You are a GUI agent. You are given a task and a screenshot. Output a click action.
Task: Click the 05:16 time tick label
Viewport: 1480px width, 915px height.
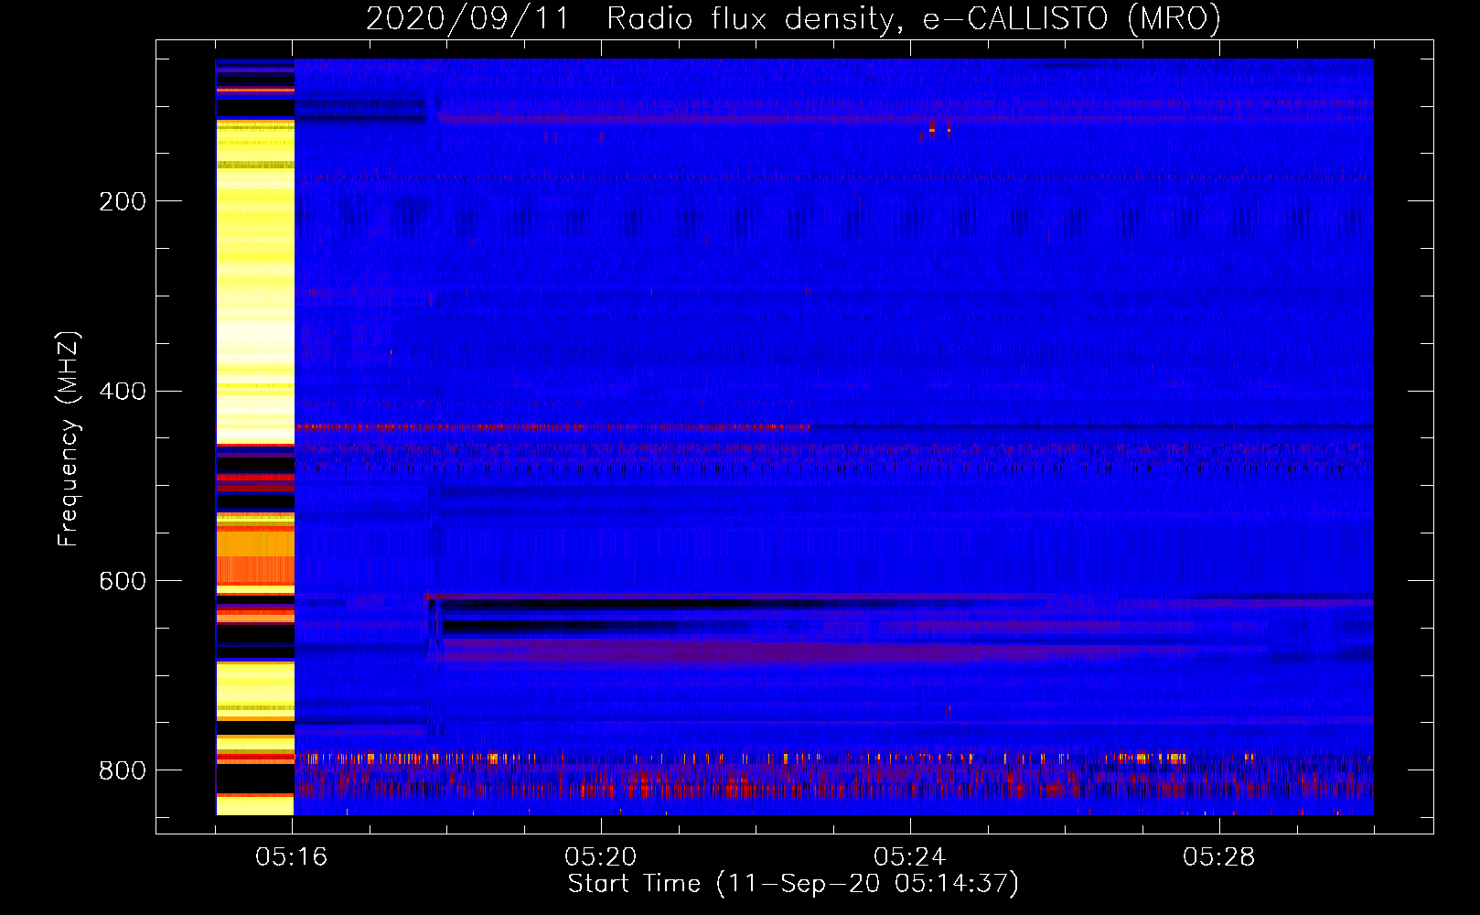pyautogui.click(x=291, y=857)
